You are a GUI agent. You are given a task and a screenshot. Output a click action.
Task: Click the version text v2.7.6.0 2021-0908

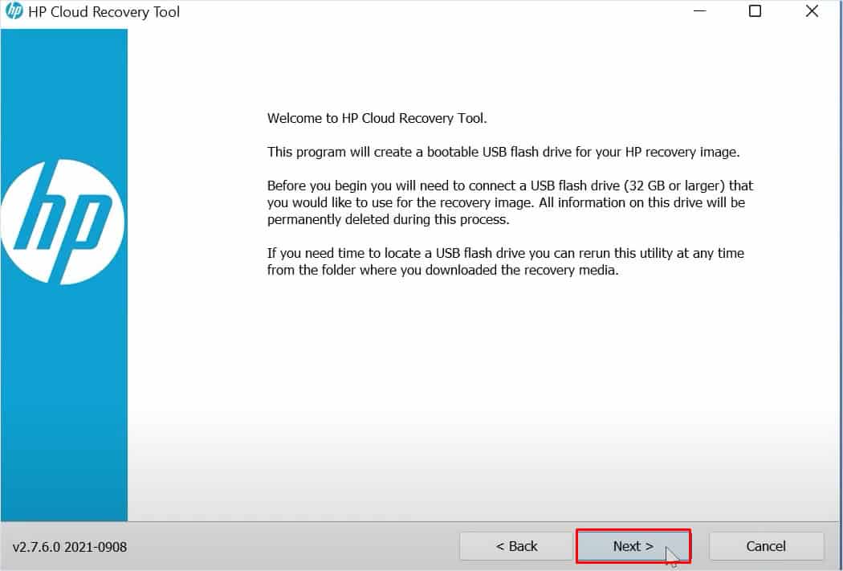pyautogui.click(x=70, y=547)
